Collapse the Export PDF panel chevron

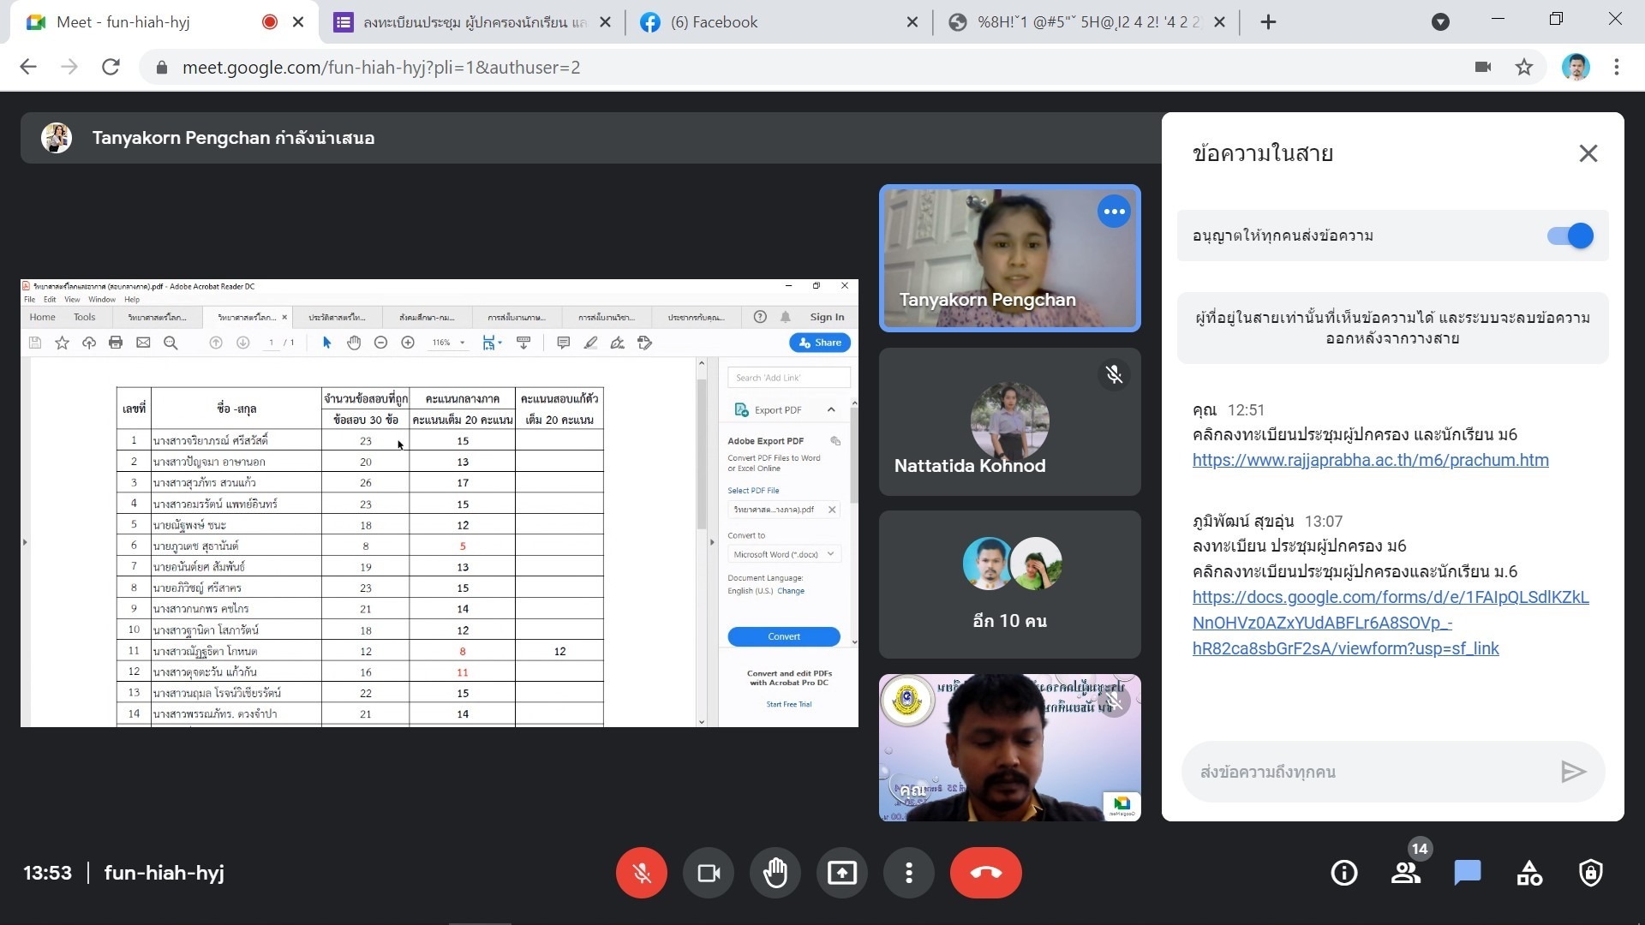tap(831, 410)
